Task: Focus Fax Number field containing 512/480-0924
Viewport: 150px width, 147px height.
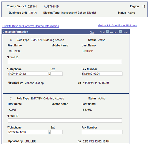Action: coord(102,74)
